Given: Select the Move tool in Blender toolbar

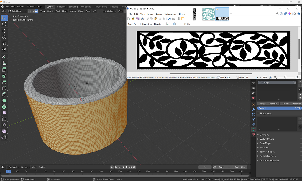Looking at the screenshot, I should [x=4, y=31].
